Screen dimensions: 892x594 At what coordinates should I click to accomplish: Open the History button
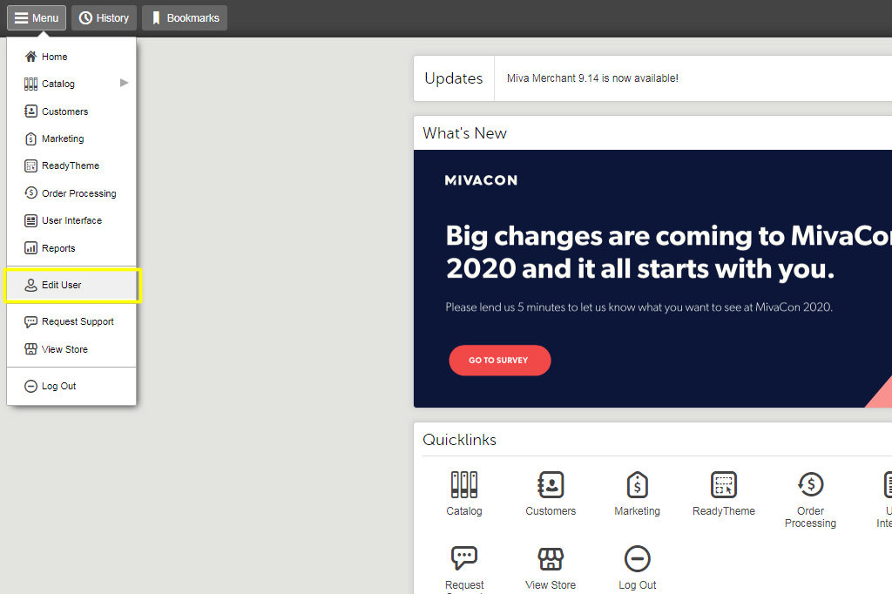pyautogui.click(x=105, y=17)
